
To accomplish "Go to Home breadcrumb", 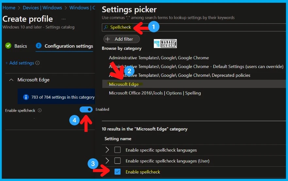I will [9, 8].
